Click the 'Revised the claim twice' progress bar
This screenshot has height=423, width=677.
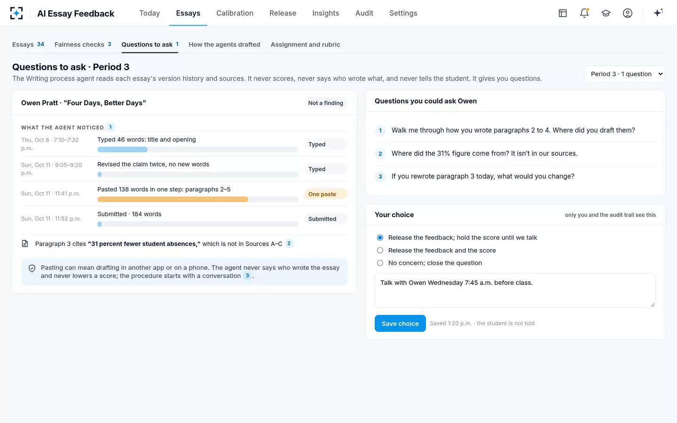coord(198,174)
